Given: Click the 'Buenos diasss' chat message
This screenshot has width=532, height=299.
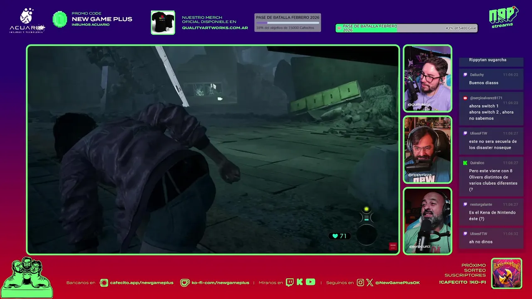Looking at the screenshot, I should tap(483, 83).
